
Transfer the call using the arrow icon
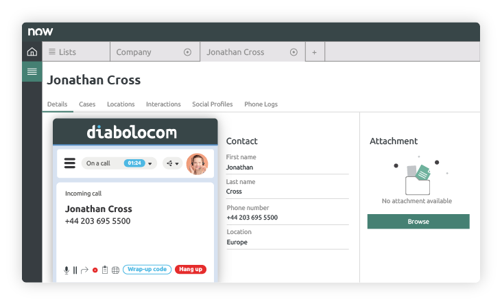click(84, 270)
